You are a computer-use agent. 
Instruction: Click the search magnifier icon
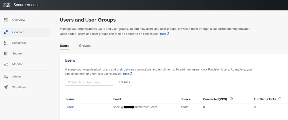click(x=69, y=82)
